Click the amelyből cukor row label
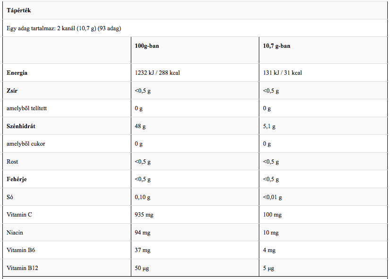 pyautogui.click(x=26, y=144)
